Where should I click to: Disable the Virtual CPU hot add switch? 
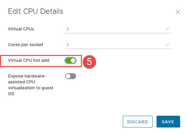[70, 60]
